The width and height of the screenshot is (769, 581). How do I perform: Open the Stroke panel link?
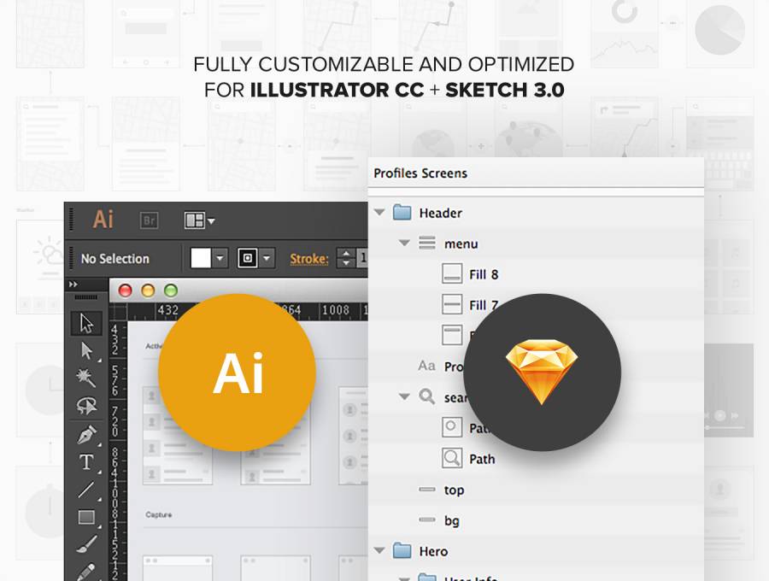click(308, 258)
